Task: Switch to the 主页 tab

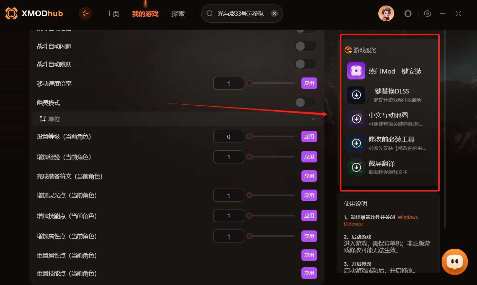Action: [x=112, y=13]
